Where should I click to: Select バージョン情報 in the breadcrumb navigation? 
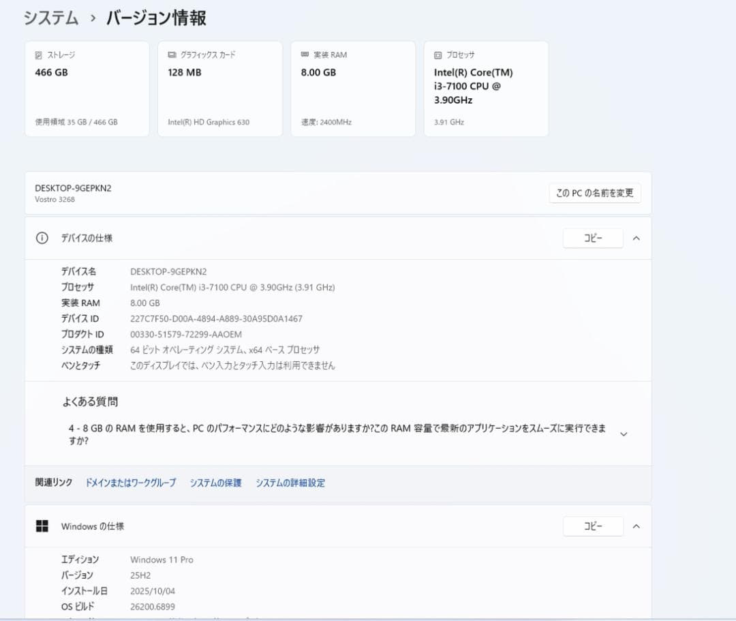tap(155, 18)
